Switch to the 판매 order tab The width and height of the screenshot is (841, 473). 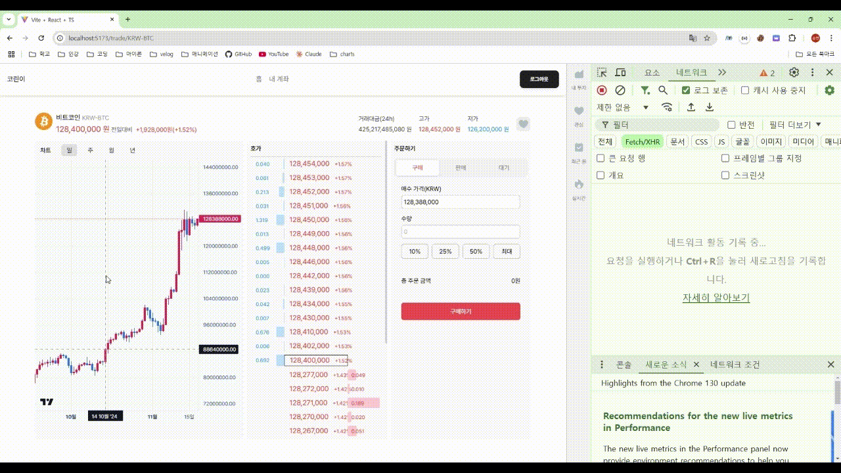click(461, 168)
